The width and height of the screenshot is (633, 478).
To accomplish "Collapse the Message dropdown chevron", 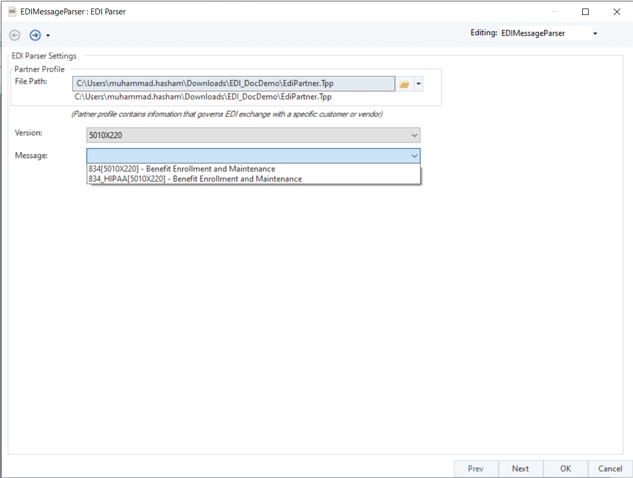I will (x=414, y=156).
